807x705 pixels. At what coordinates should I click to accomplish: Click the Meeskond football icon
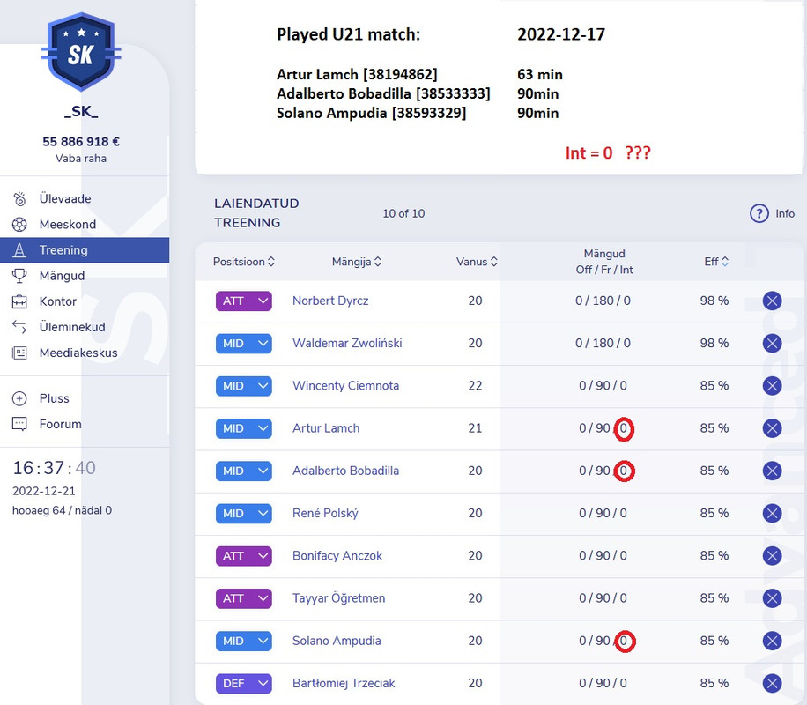tap(19, 225)
